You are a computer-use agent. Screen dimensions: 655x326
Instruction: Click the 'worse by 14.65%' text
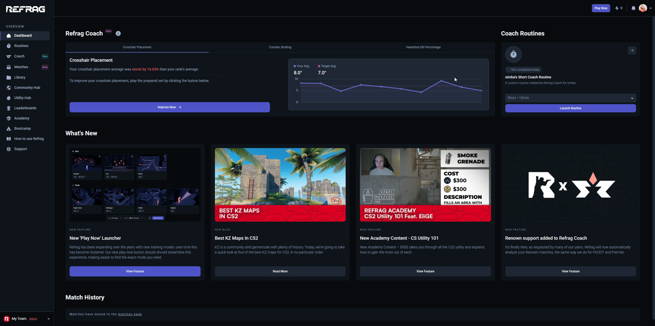tap(145, 69)
